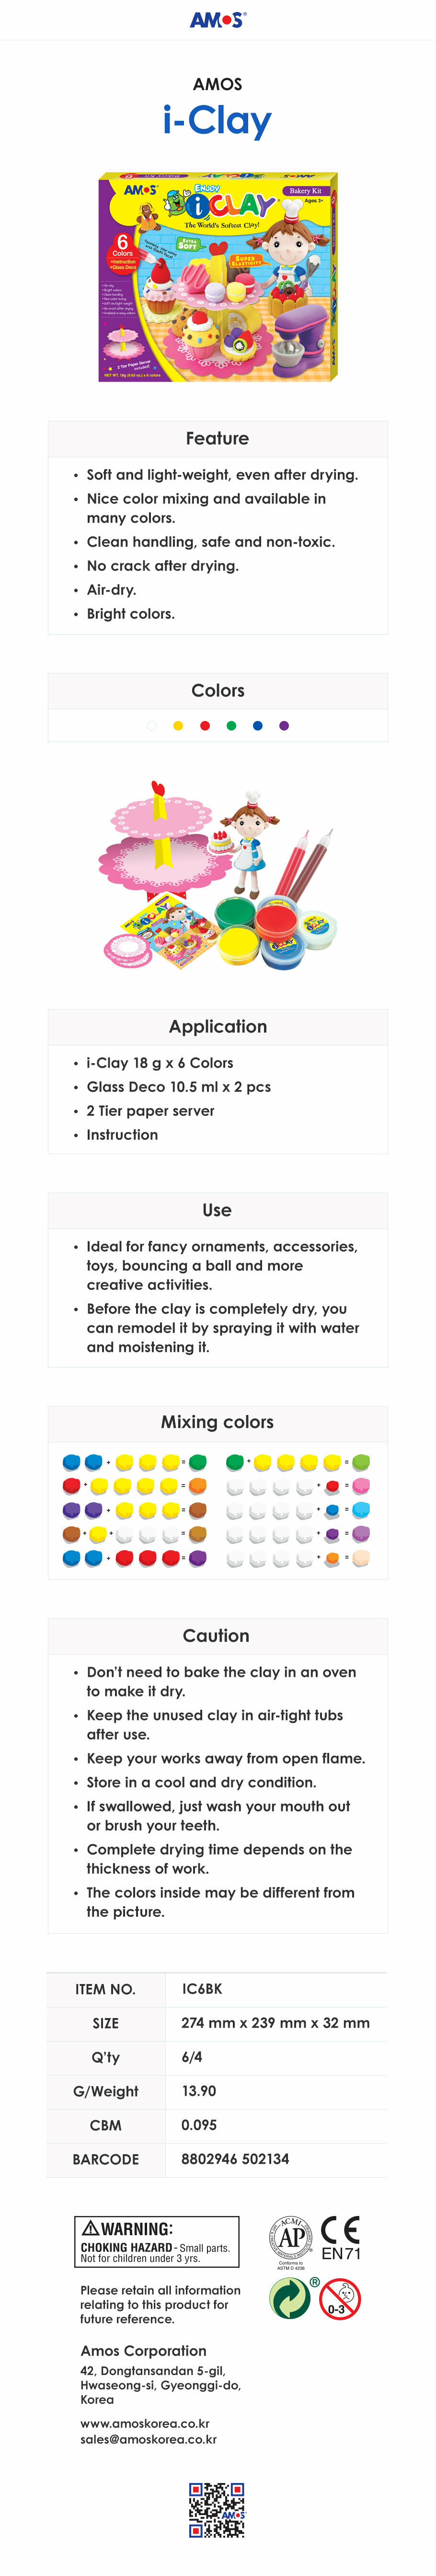
Task: Open the www.amoskorea.co.kr website link
Action: click(x=145, y=2424)
